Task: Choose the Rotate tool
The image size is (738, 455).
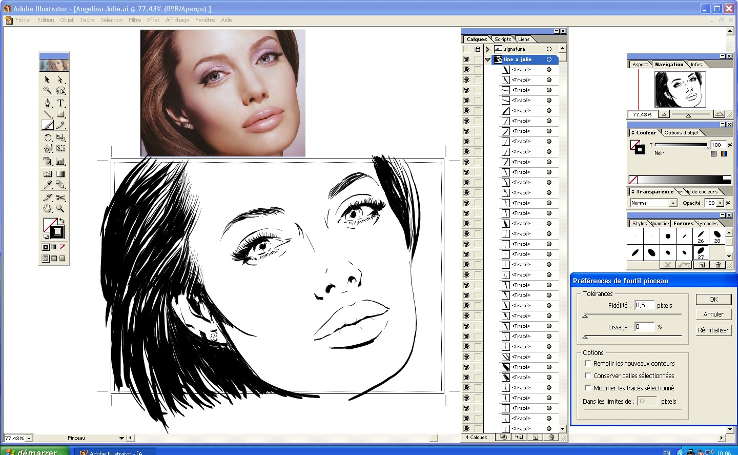Action: (x=48, y=137)
